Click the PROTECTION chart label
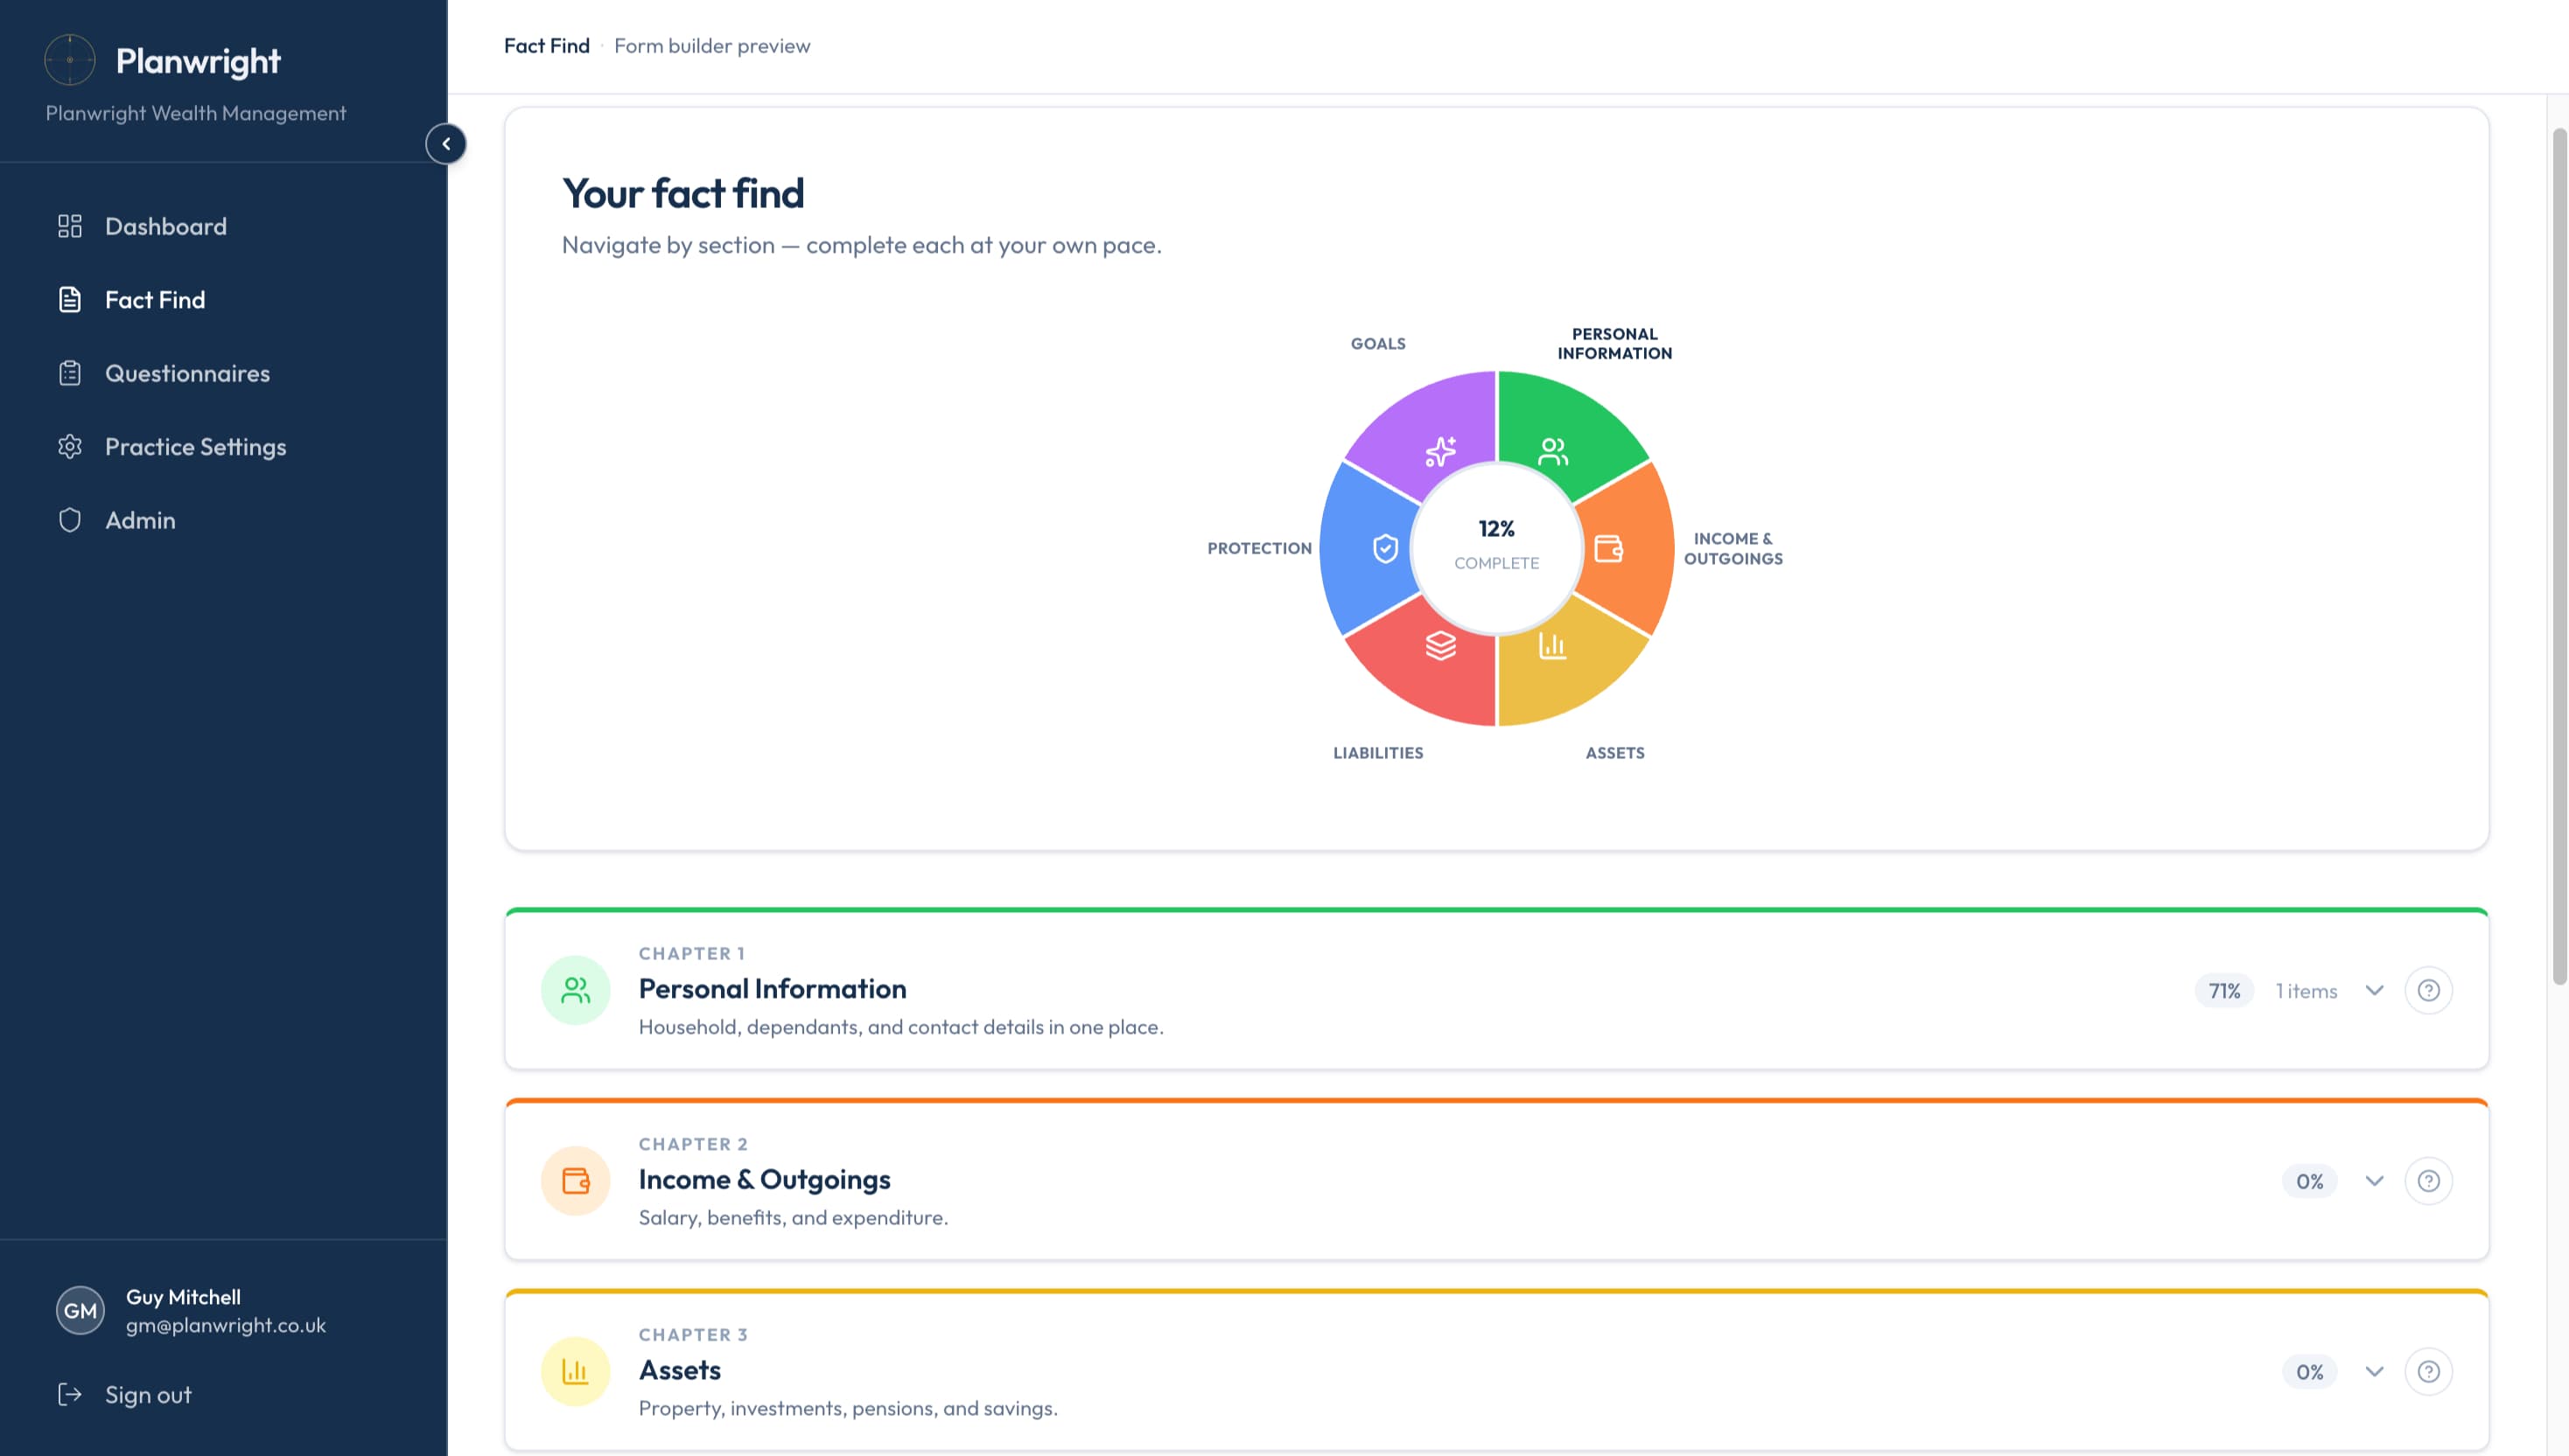 [x=1258, y=548]
